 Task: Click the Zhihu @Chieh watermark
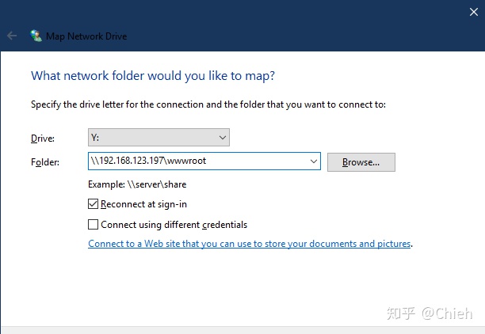[430, 313]
